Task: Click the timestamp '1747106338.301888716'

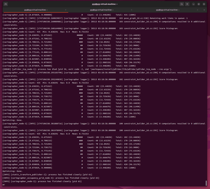Action: coord(50,124)
